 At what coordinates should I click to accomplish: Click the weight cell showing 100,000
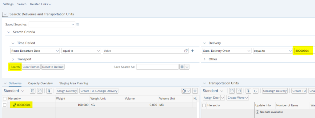coord(72,105)
